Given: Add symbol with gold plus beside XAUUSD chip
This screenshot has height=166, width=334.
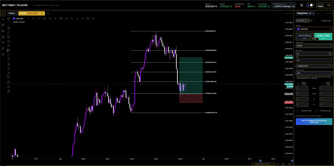Looking at the screenshot, I should (x=312, y=21).
